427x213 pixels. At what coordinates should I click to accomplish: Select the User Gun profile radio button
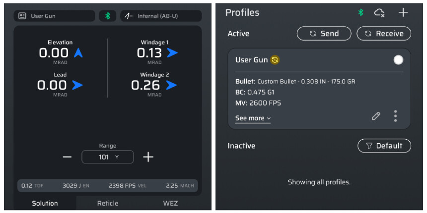pyautogui.click(x=398, y=60)
